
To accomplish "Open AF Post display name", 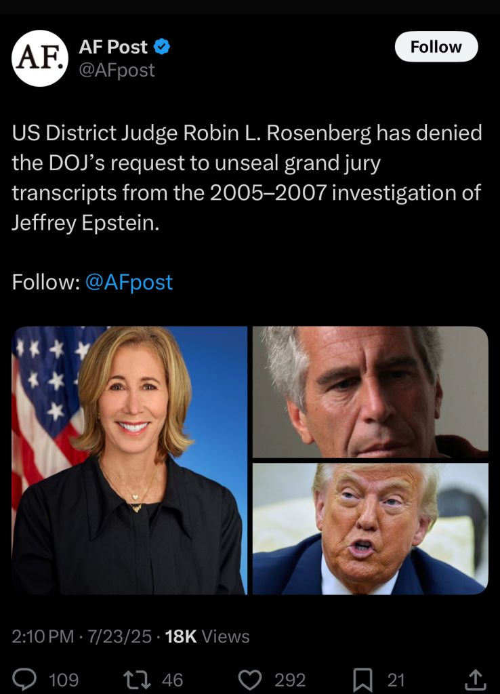I will (x=113, y=47).
